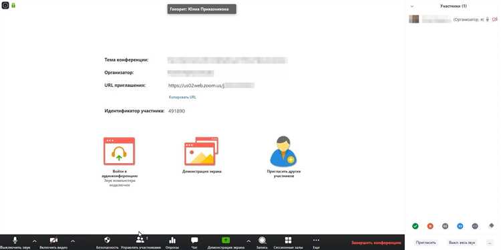The height and width of the screenshot is (250, 501).
Task: Toggle camera with Включить видео
Action: (x=53, y=240)
